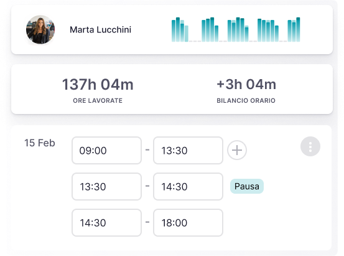Viewport: 344px width, 256px height.
Task: Click the first week bar group in chart
Action: [180, 29]
